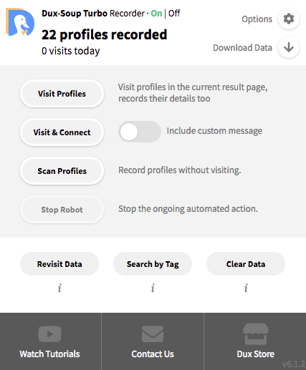Click the Visit & Connect button

(62, 132)
